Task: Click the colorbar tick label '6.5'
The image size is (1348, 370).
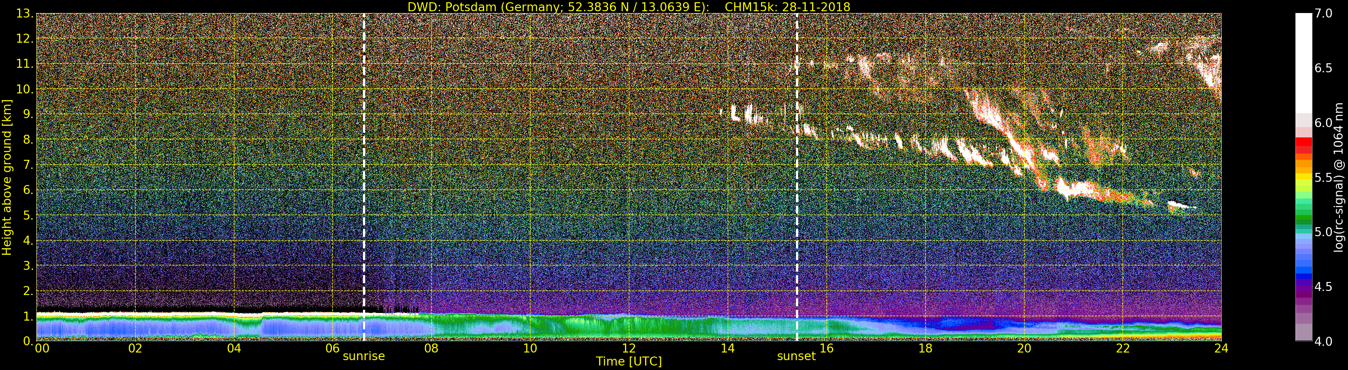Action: pos(1323,68)
